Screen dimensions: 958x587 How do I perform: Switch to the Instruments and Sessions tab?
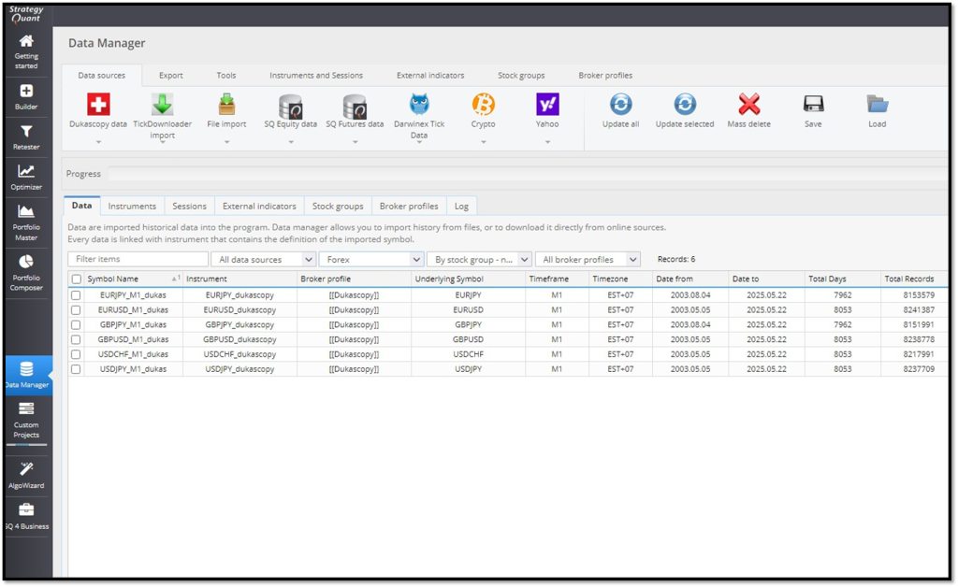pyautogui.click(x=316, y=76)
